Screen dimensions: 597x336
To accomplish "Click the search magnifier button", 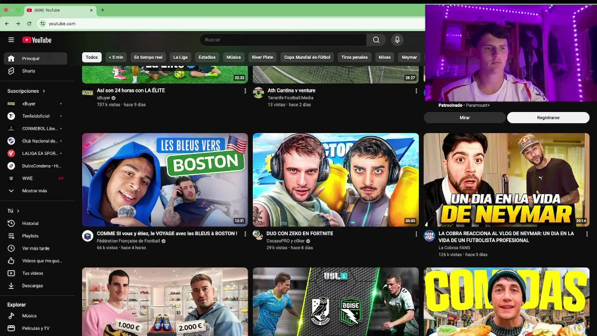I will (376, 40).
